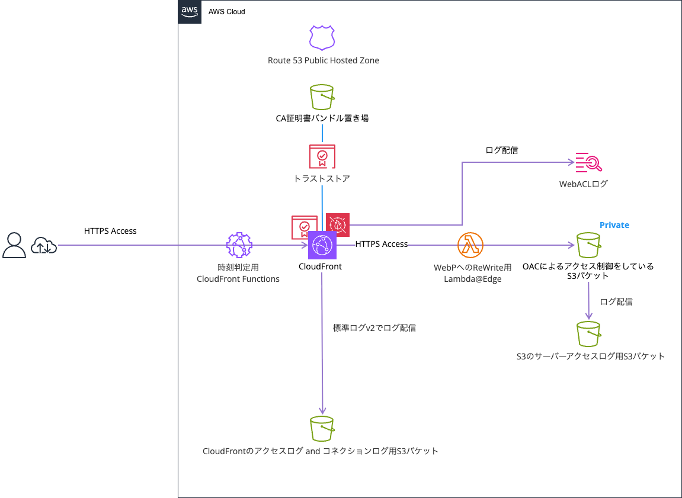Viewport: 682px width, 498px height.
Task: Select the cloud upload-download icon beside user
Action: click(x=45, y=245)
